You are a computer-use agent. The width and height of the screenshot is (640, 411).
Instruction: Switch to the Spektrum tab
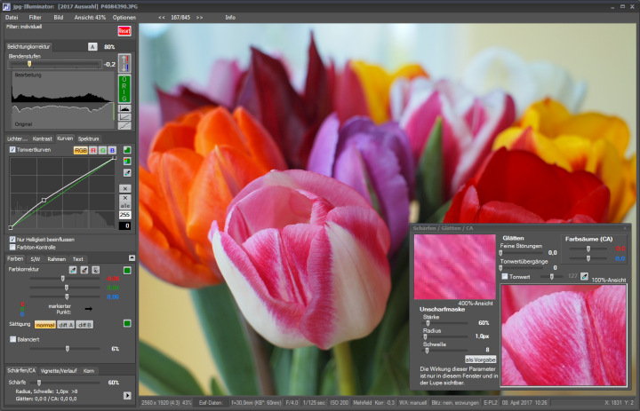point(88,139)
